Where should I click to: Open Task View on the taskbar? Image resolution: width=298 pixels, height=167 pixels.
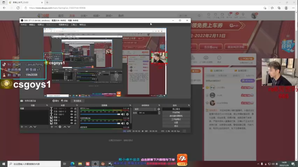64,164
